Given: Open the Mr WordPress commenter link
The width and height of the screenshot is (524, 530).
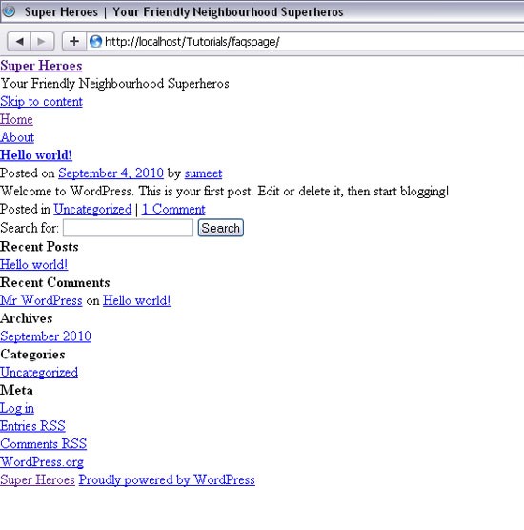Looking at the screenshot, I should 41,300.
